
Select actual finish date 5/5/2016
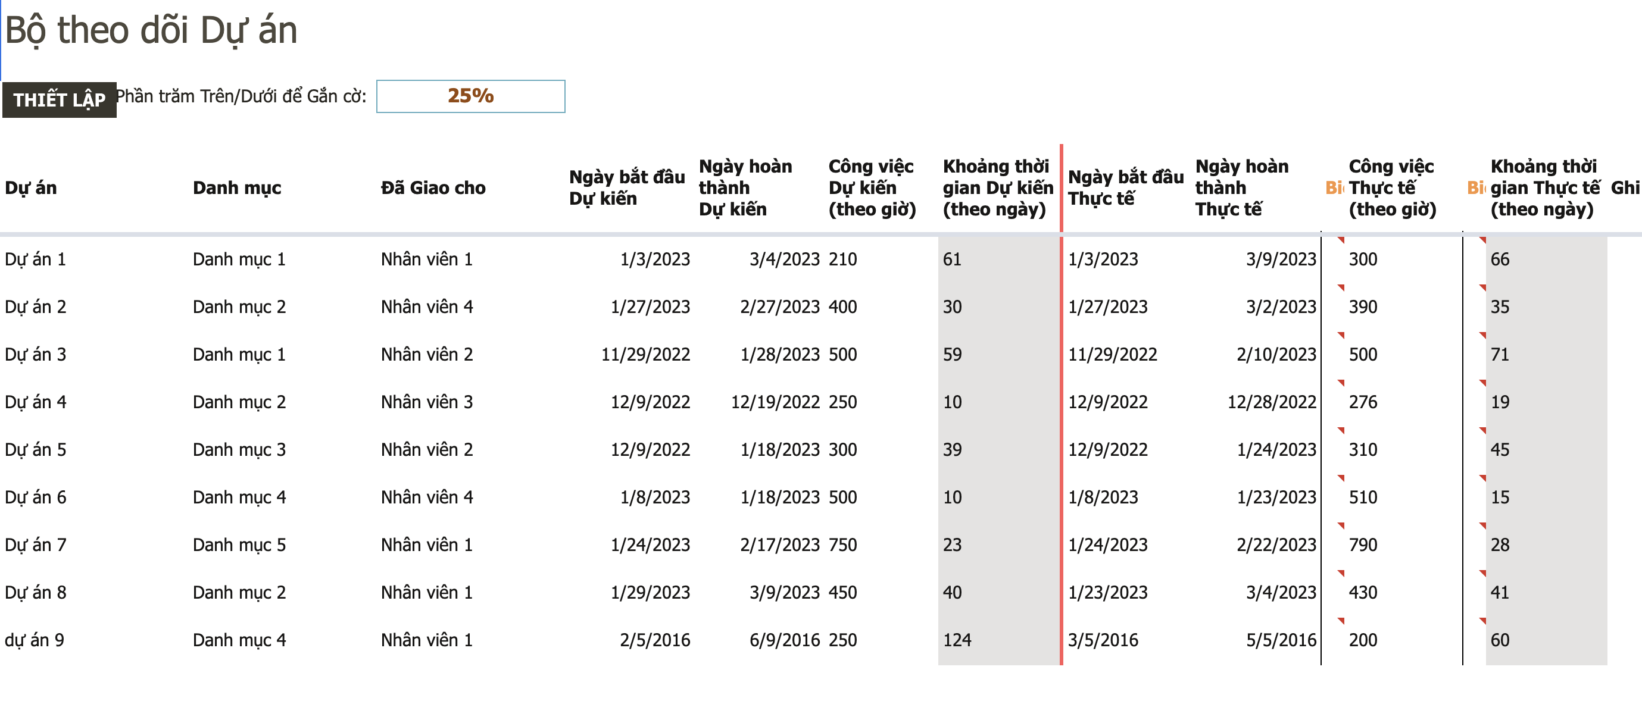coord(1281,640)
